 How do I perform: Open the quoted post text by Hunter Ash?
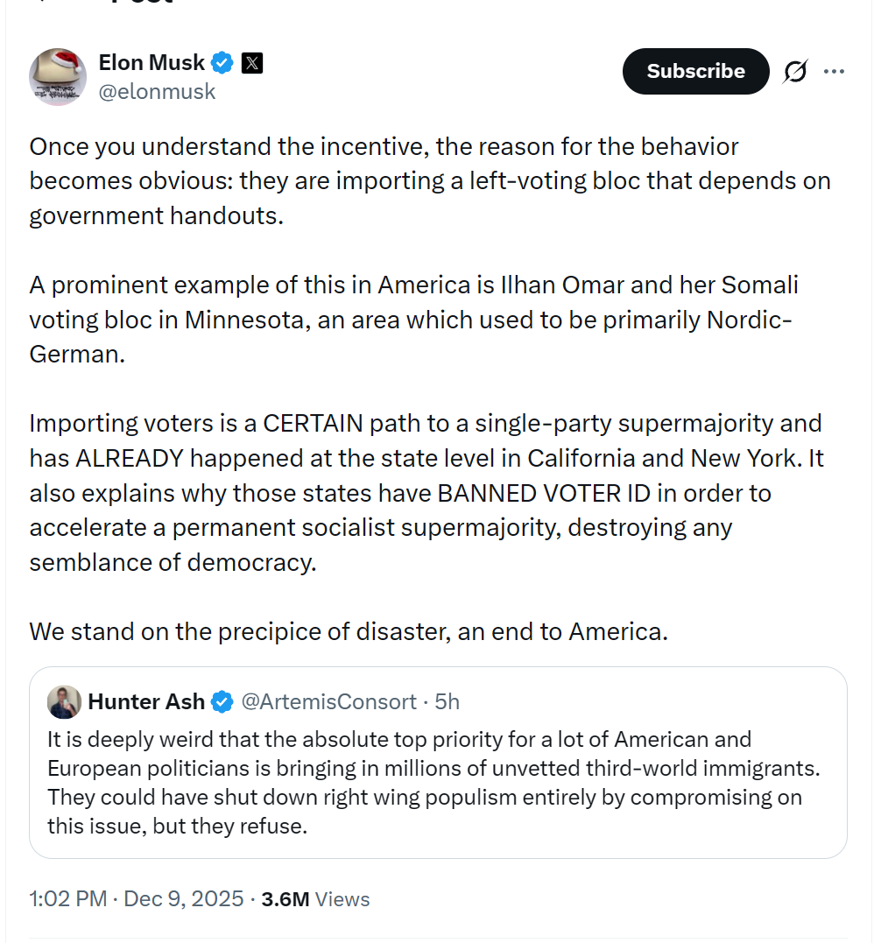click(425, 782)
